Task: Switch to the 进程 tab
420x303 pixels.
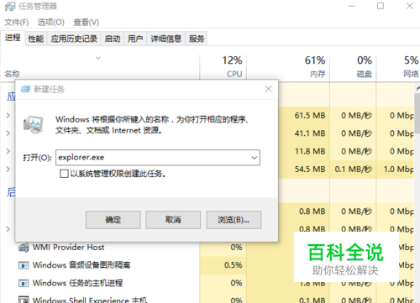Action: (13, 38)
